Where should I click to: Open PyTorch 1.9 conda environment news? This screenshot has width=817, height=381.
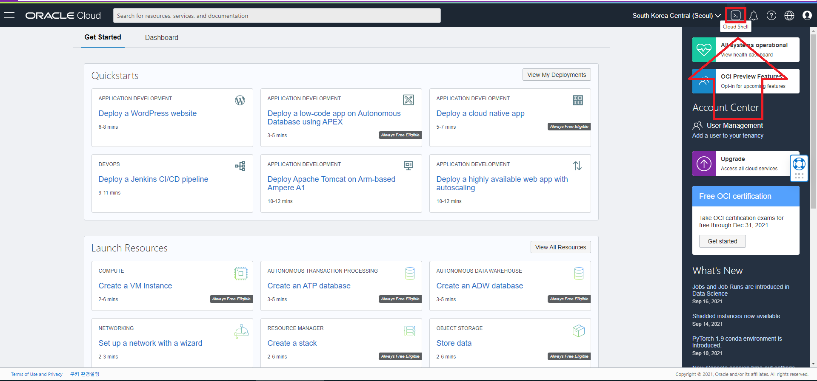click(737, 342)
